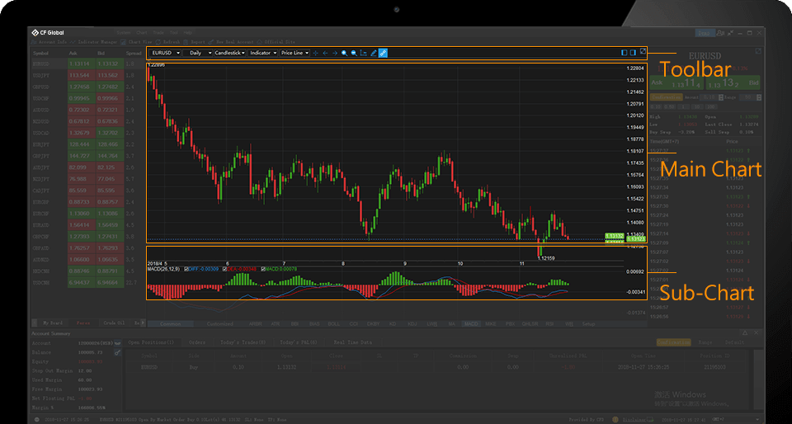Zoom out of the chart
This screenshot has height=424, width=792.
[354, 53]
